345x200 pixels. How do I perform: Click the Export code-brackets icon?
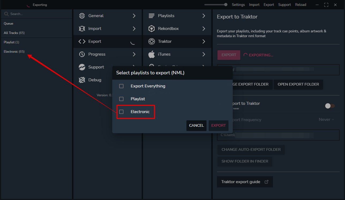tap(82, 41)
